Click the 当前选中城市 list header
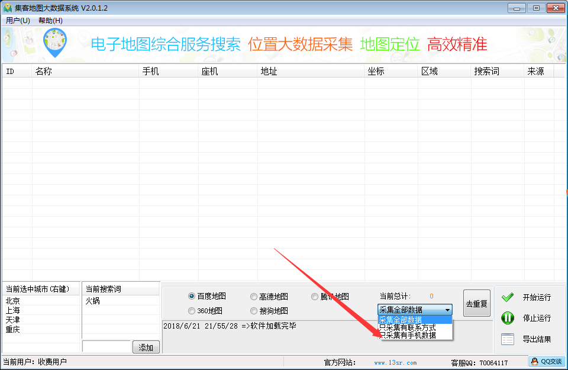568x370 pixels. tap(41, 289)
